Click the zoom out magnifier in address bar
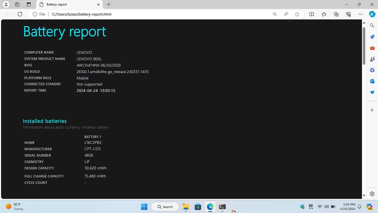378x213 pixels. (x=275, y=14)
